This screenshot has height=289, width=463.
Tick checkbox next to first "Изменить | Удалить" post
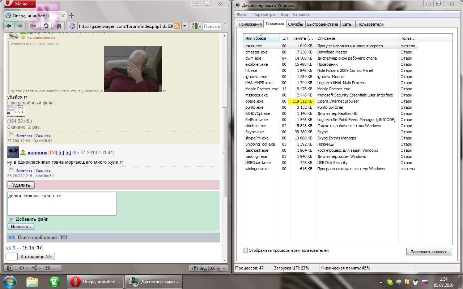tap(11, 135)
